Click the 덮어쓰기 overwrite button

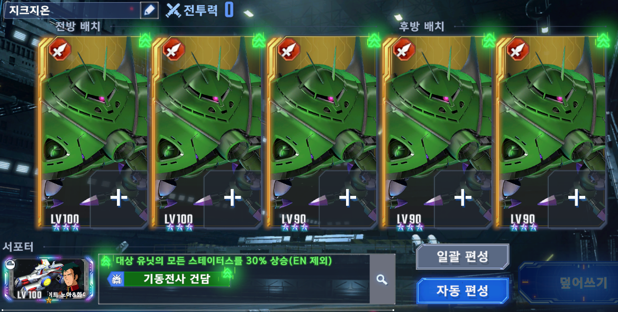point(584,283)
